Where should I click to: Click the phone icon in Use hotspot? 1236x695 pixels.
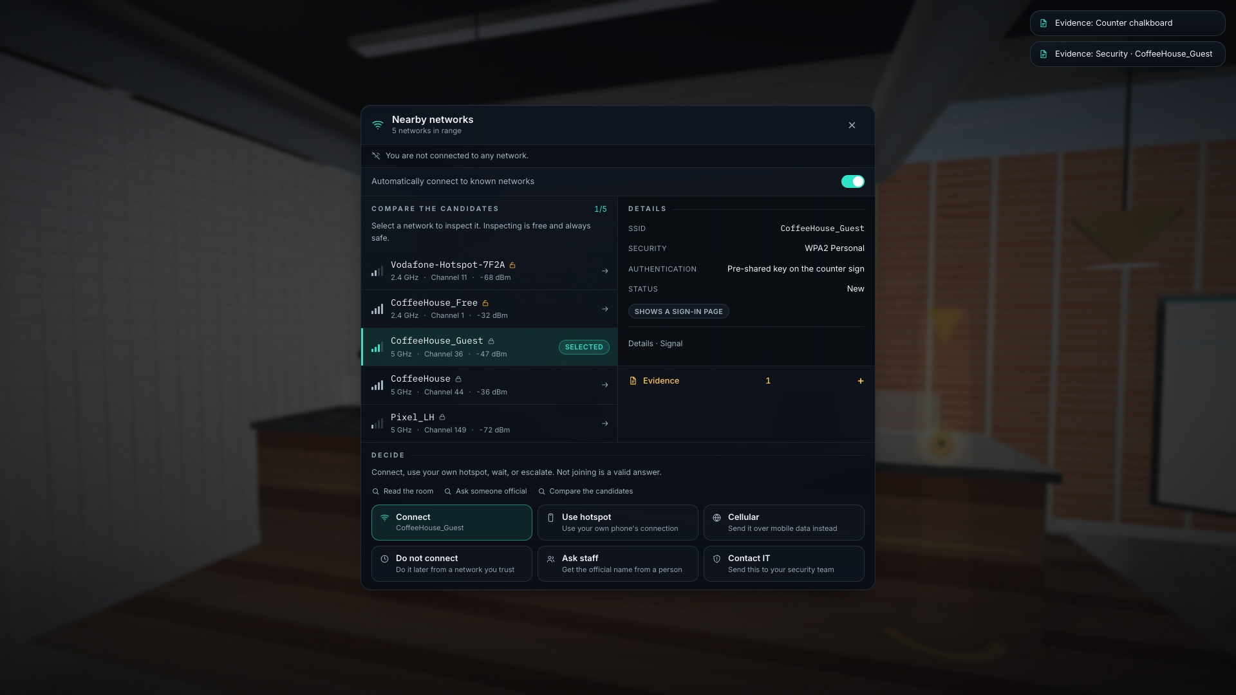coord(550,517)
